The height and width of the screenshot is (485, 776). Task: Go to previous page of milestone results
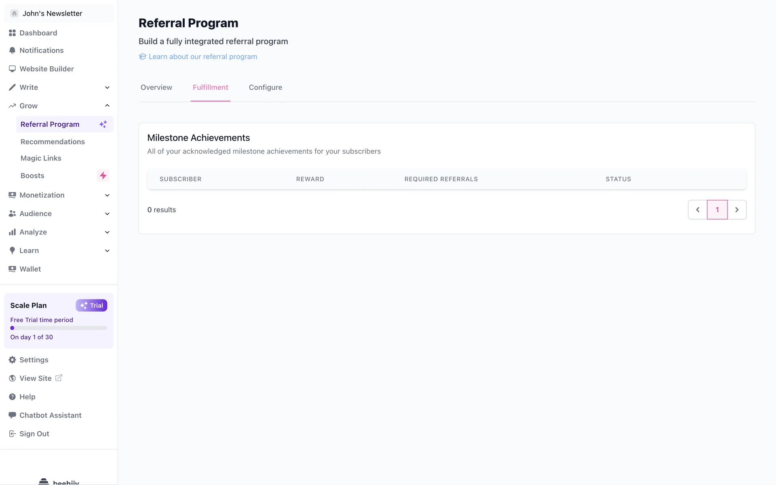coord(698,210)
